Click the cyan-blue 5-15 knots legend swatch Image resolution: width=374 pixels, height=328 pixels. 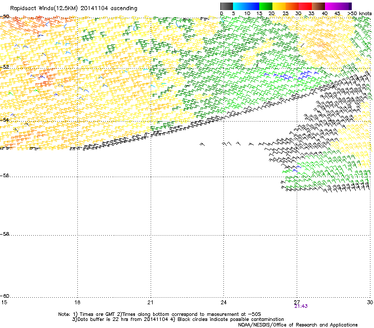(246, 6)
